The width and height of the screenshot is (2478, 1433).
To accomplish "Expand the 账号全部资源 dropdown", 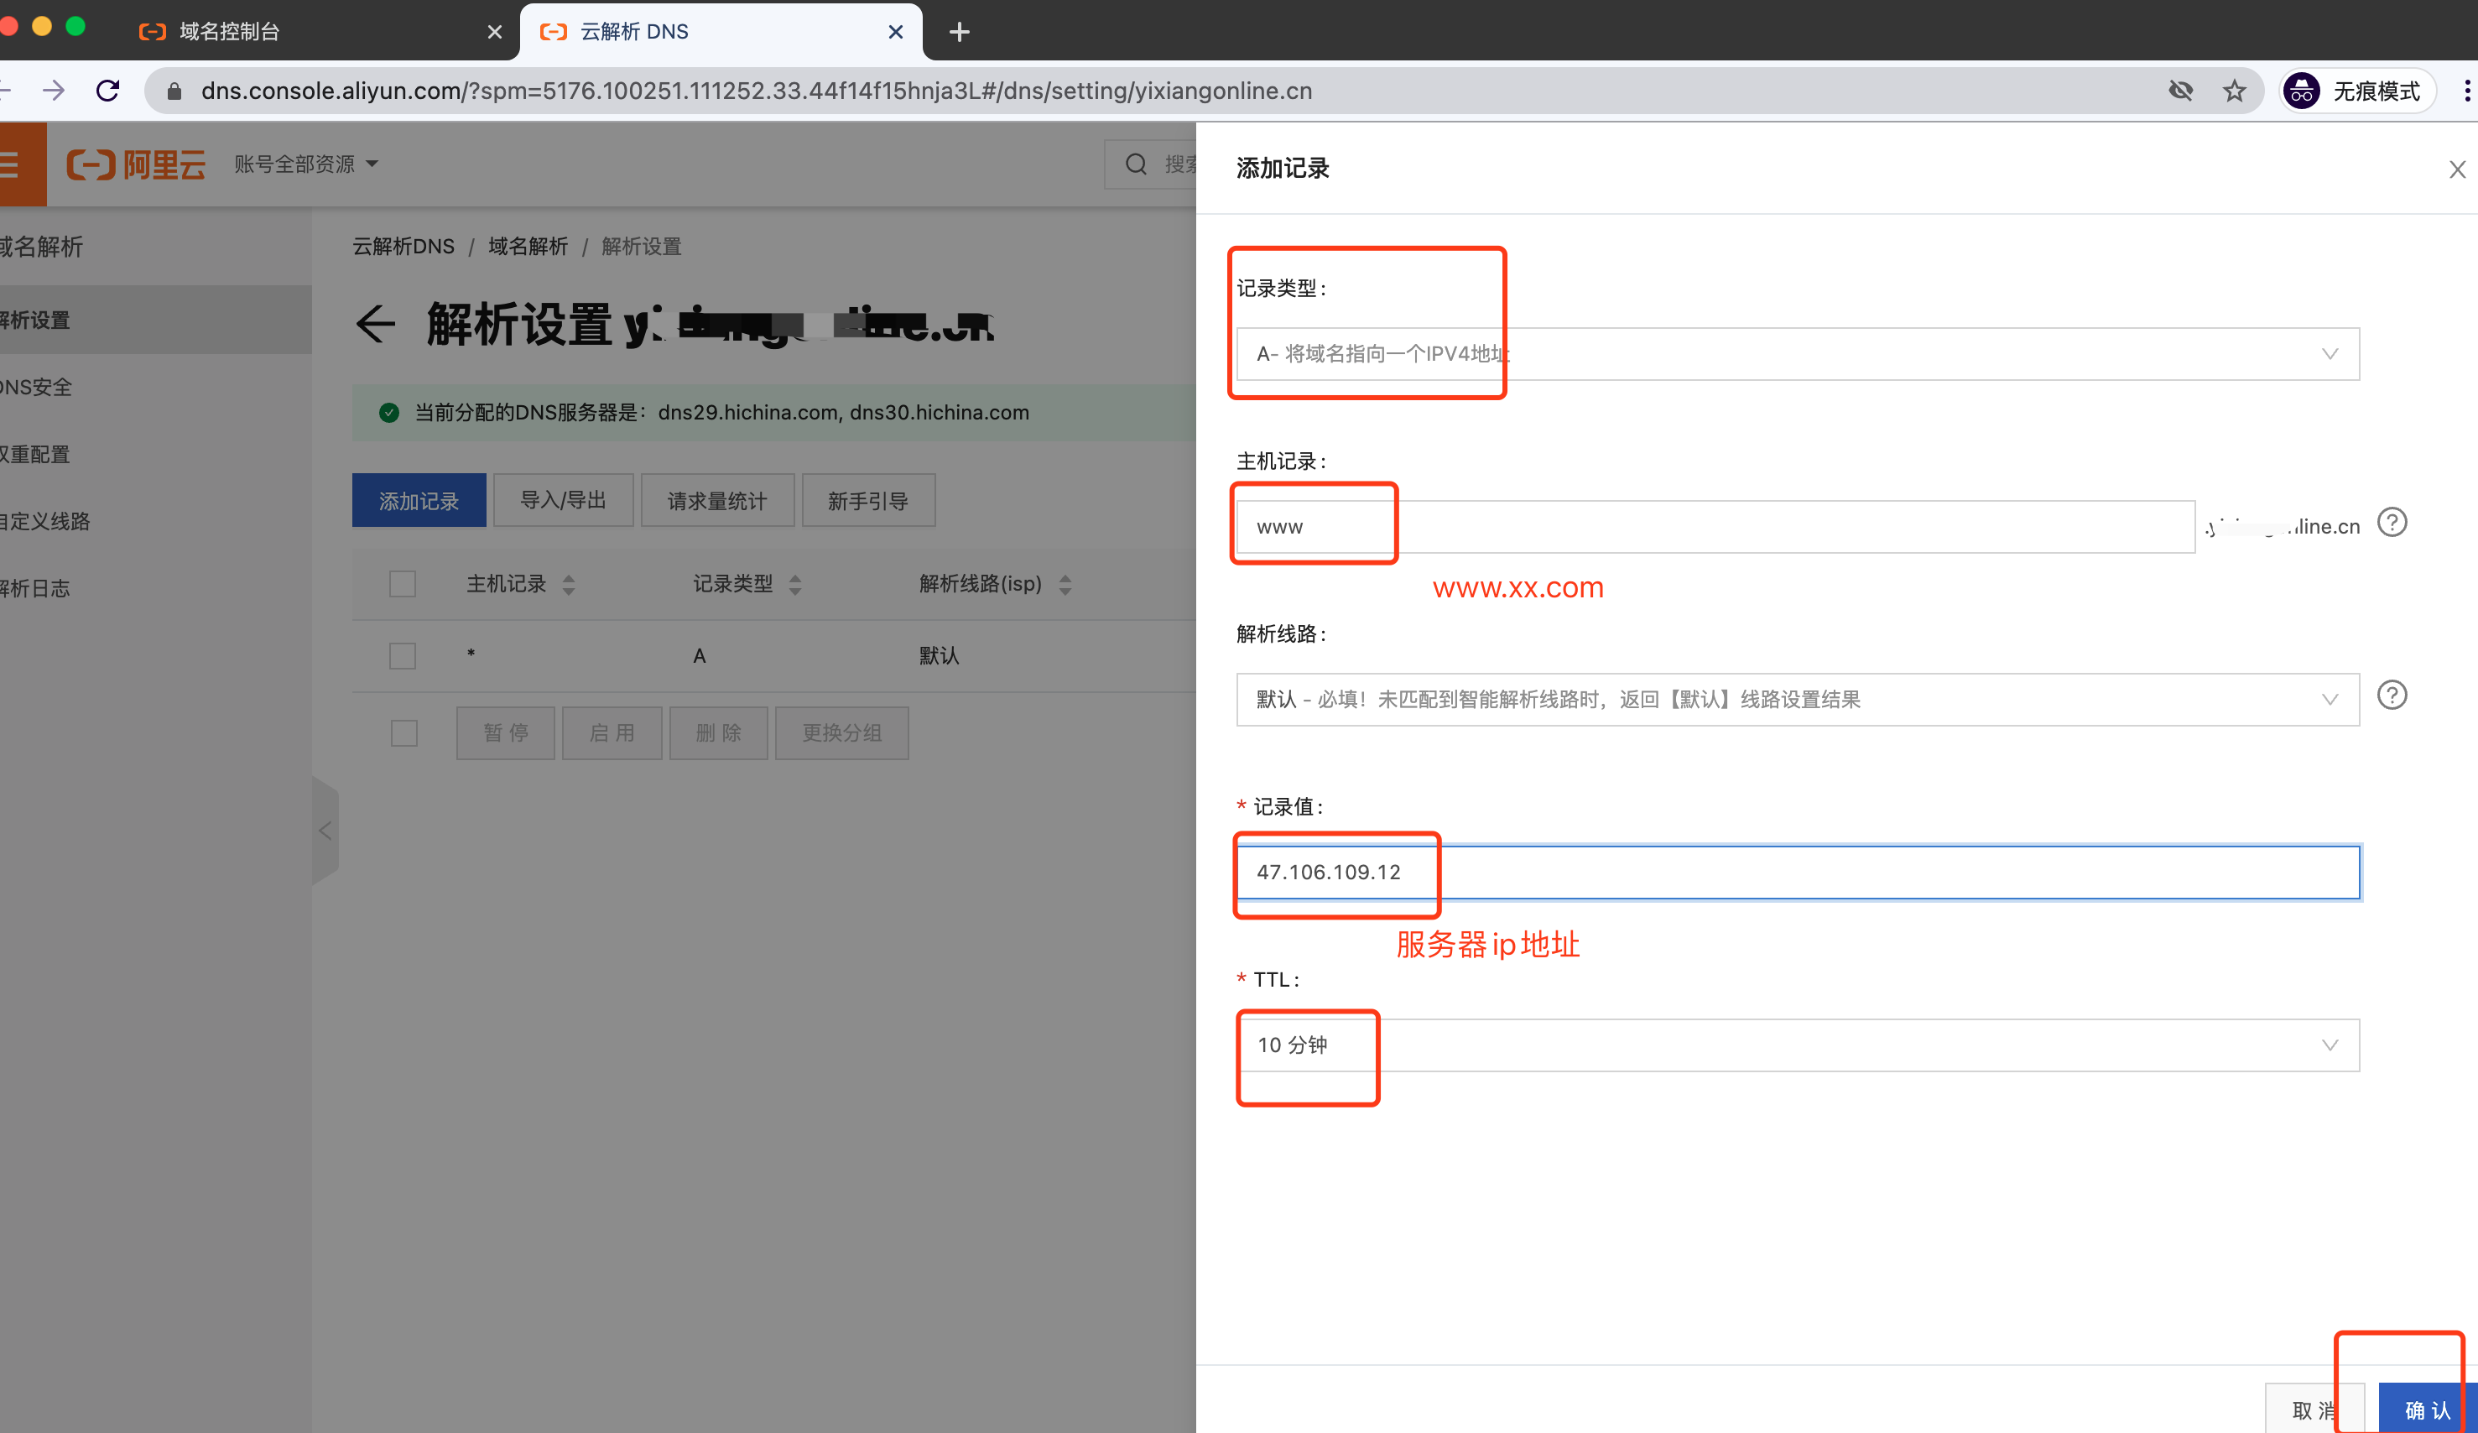I will click(x=306, y=164).
